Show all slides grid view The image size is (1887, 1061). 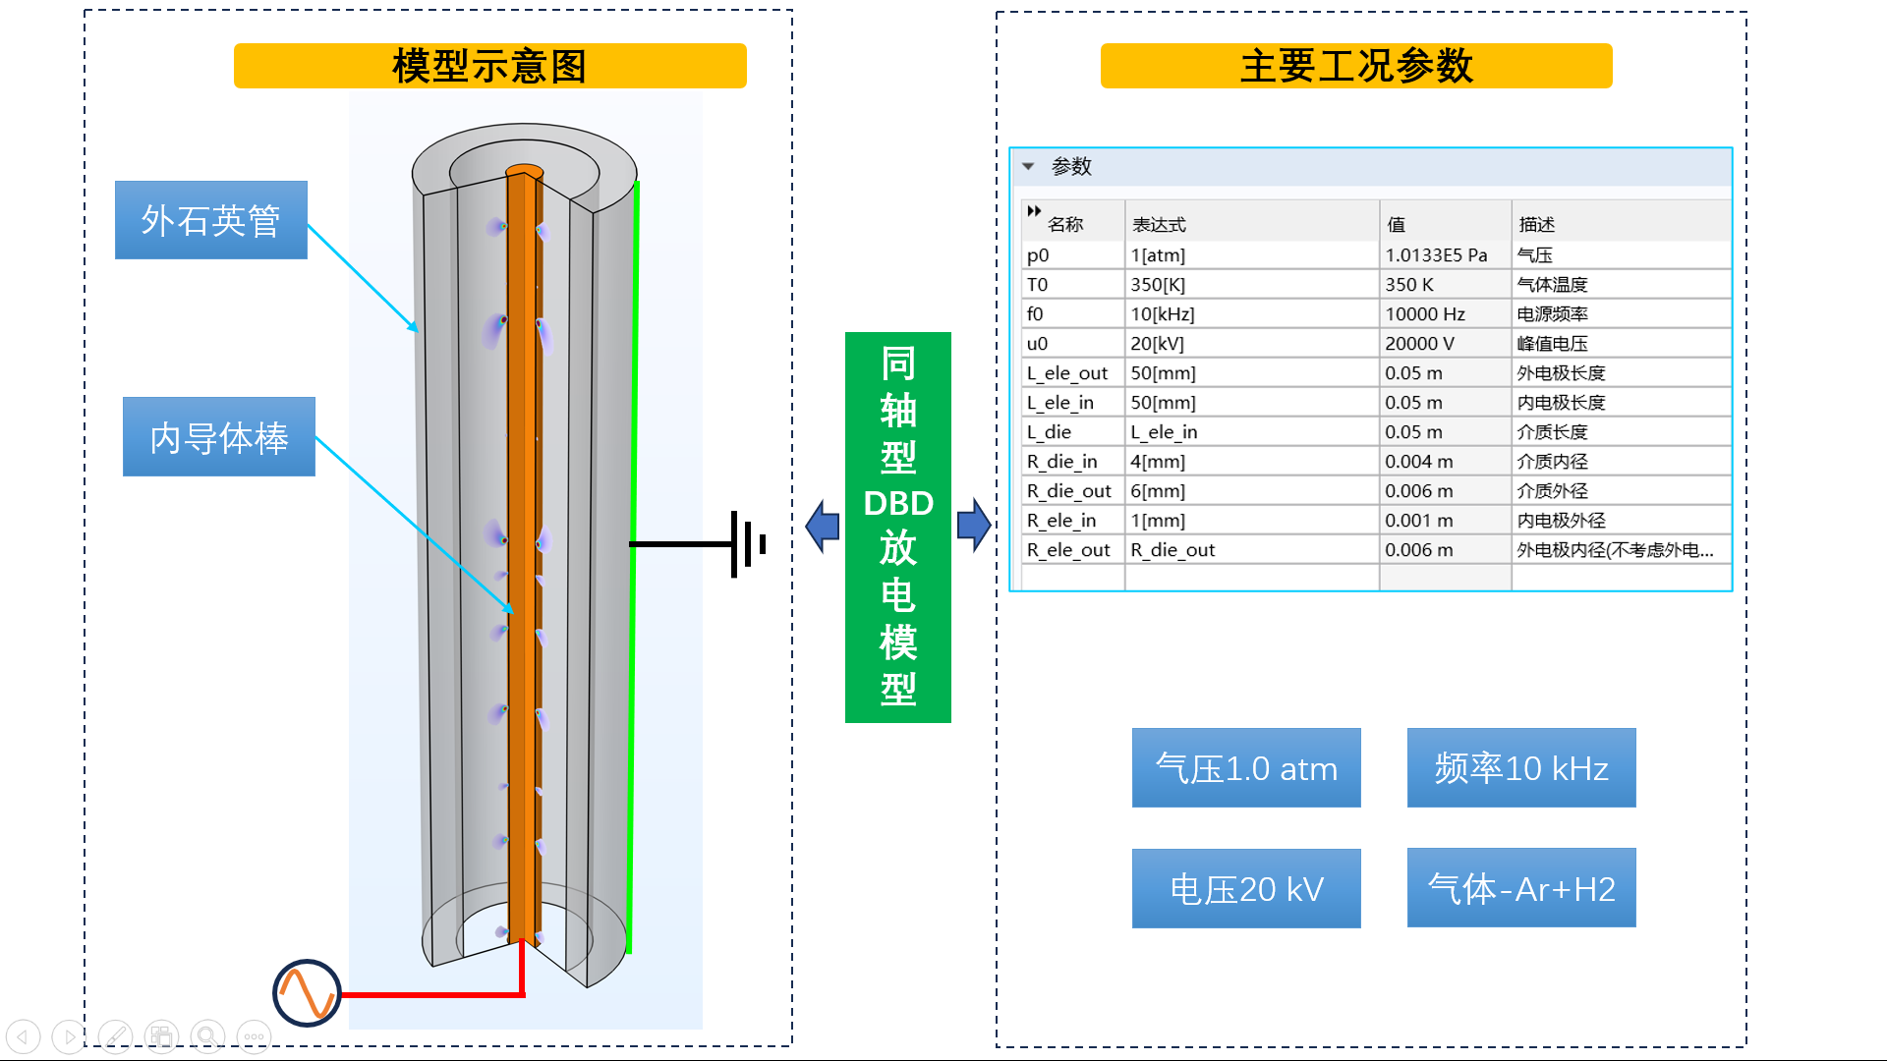(161, 1036)
